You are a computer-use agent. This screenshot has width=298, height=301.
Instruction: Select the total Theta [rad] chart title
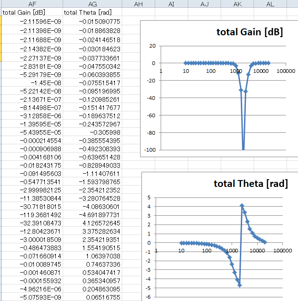251,184
